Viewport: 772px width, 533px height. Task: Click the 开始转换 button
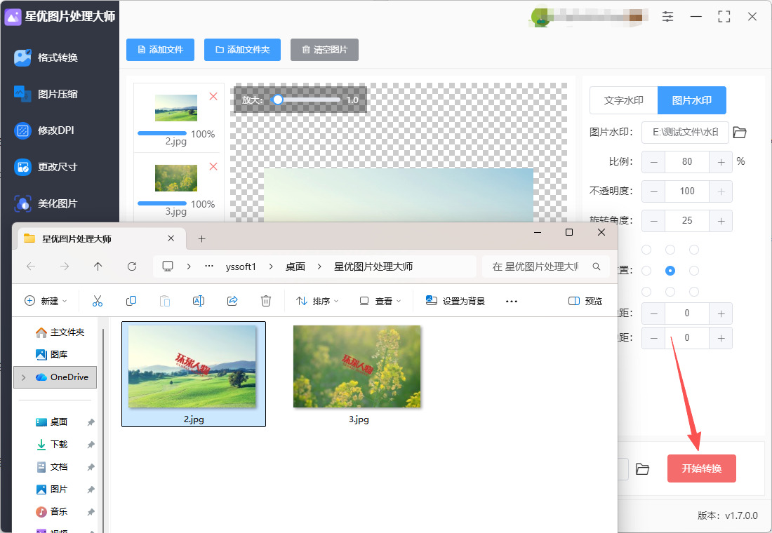701,468
